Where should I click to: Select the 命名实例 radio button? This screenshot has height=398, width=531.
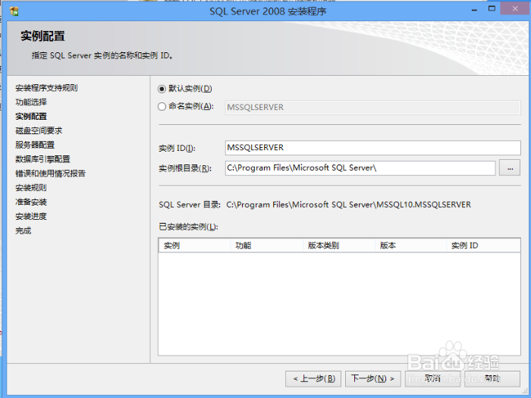[162, 107]
